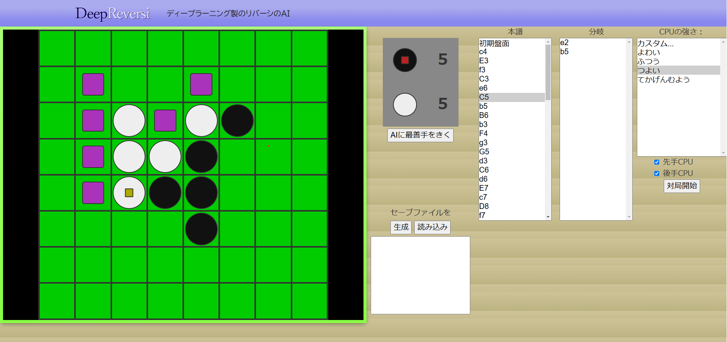Click the move record list down arrow
The image size is (727, 342).
(x=548, y=217)
